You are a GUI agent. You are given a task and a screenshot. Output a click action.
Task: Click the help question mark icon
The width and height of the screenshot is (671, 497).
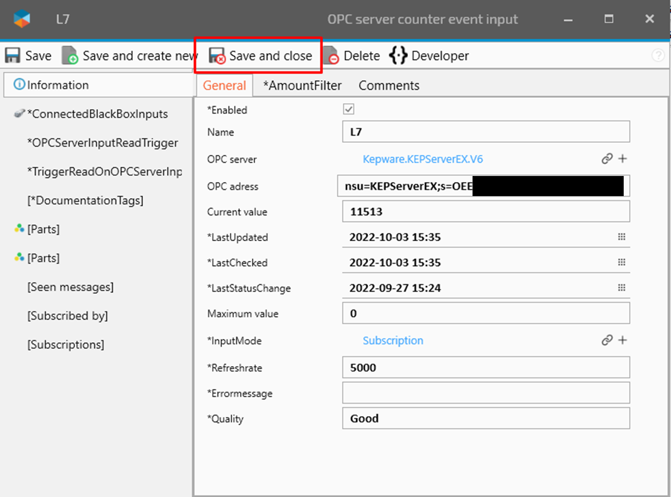pos(658,55)
